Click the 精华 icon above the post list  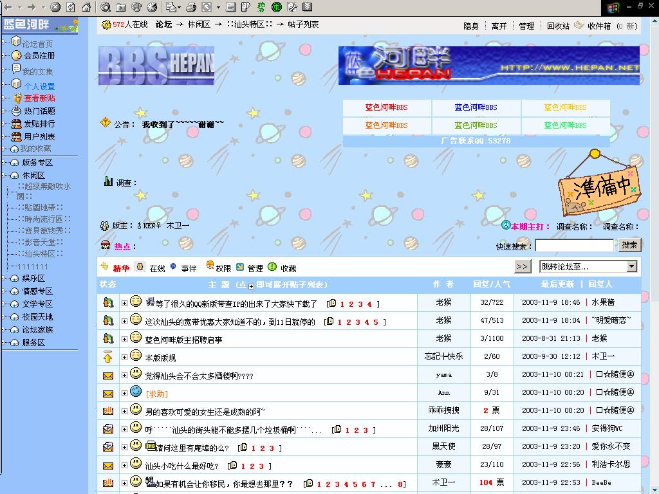pyautogui.click(x=104, y=266)
